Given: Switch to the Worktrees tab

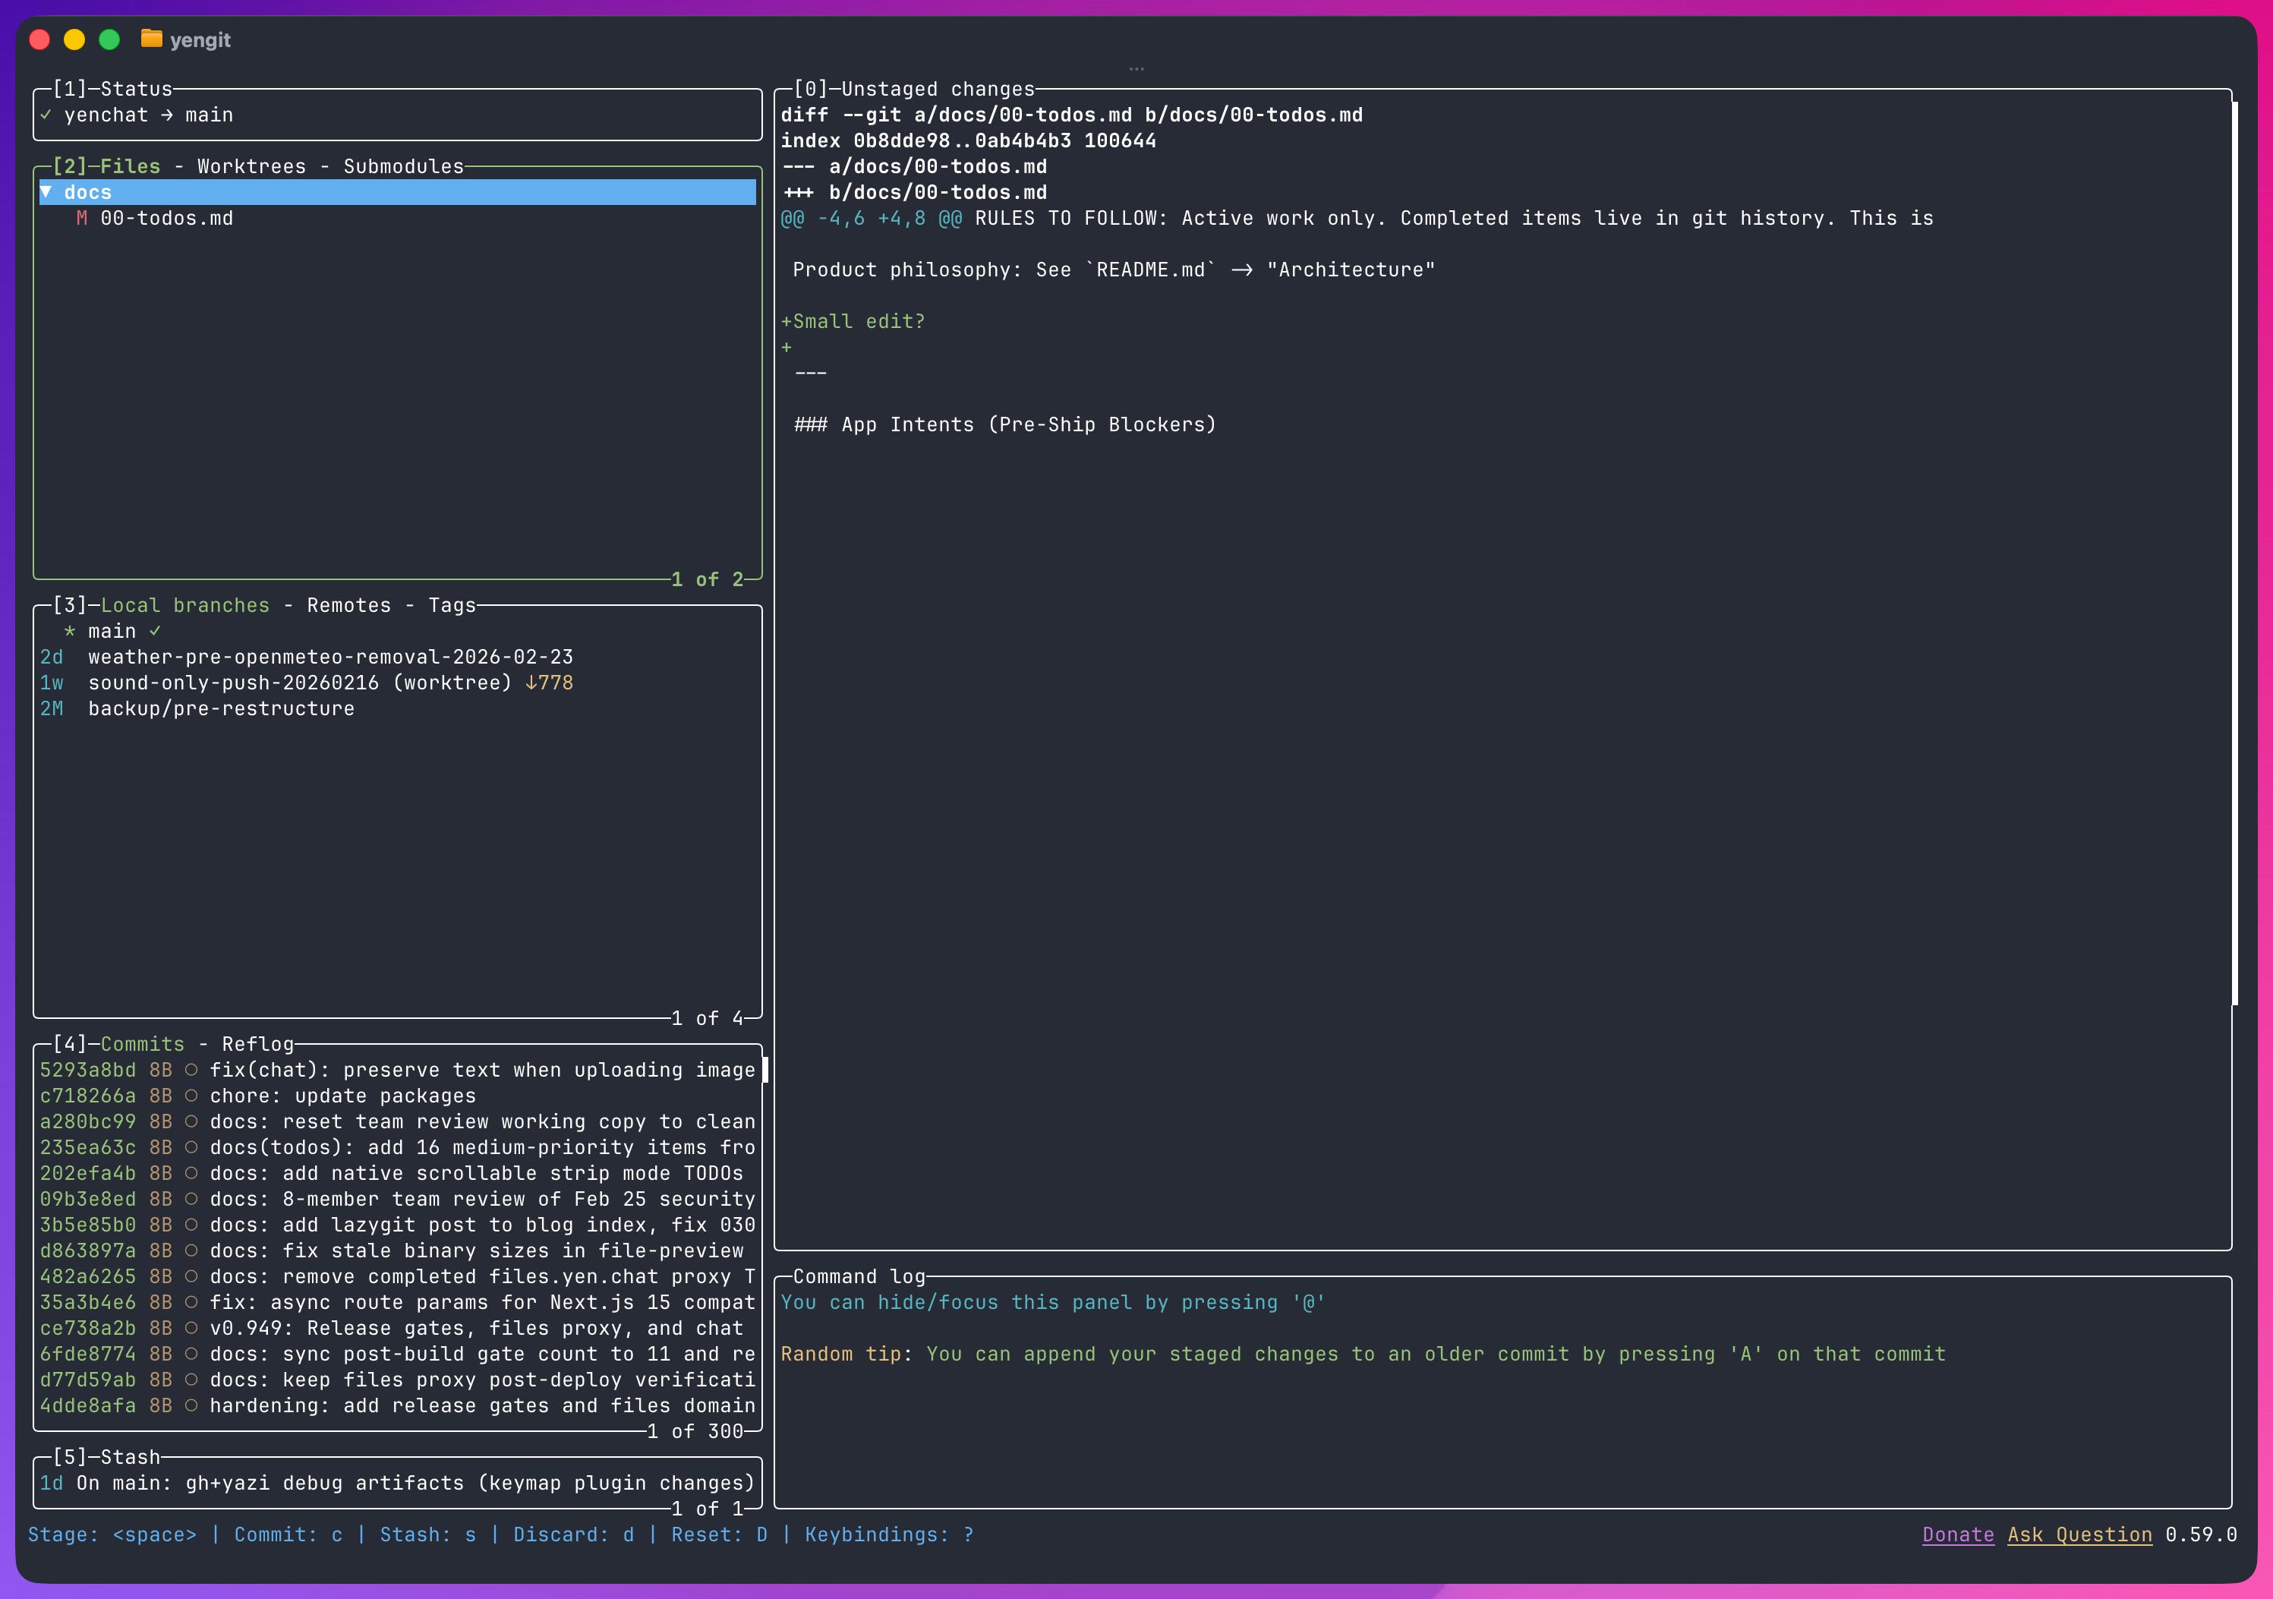Looking at the screenshot, I should (251, 166).
